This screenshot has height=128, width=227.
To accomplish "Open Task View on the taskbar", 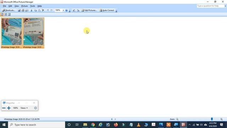I will pyautogui.click(x=77, y=125).
